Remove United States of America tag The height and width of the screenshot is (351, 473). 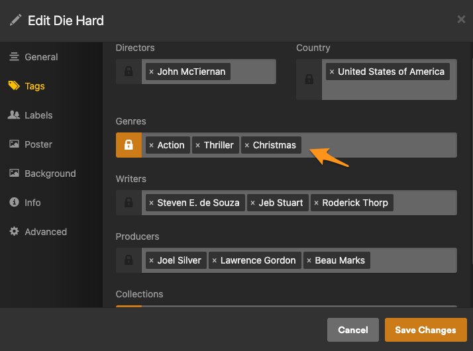(x=332, y=72)
